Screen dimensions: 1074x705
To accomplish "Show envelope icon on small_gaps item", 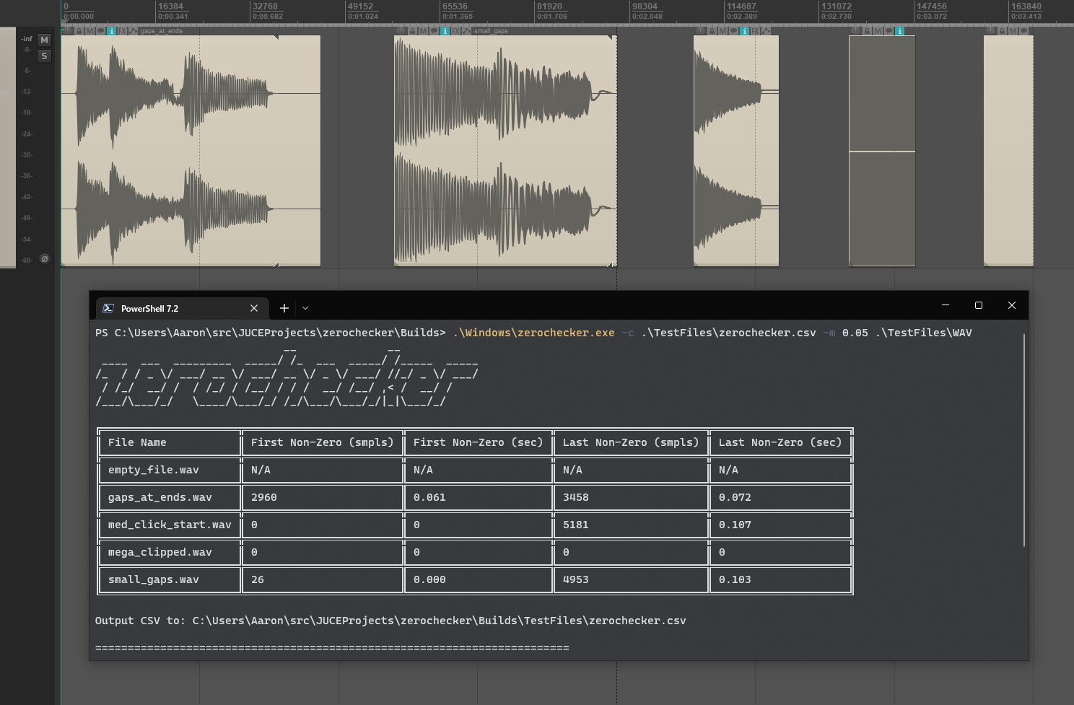I will click(x=466, y=31).
